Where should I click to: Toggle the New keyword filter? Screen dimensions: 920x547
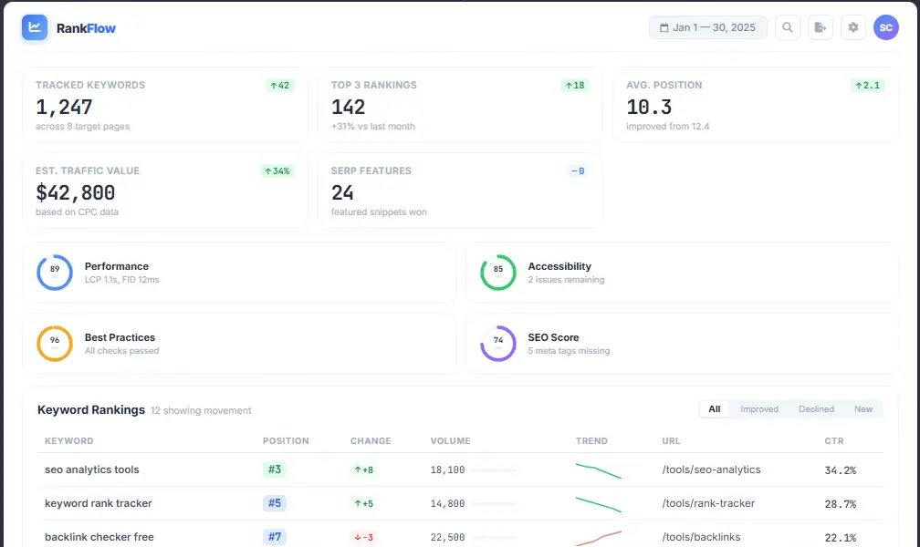[x=863, y=409]
